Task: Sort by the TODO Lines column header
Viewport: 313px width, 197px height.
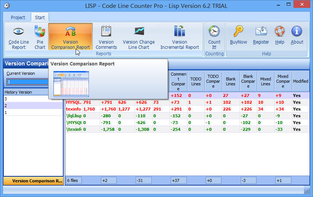Action: [x=196, y=81]
